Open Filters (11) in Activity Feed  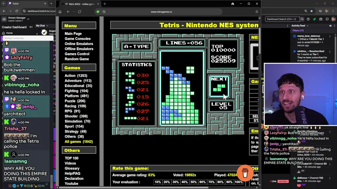pyautogui.click(x=298, y=31)
